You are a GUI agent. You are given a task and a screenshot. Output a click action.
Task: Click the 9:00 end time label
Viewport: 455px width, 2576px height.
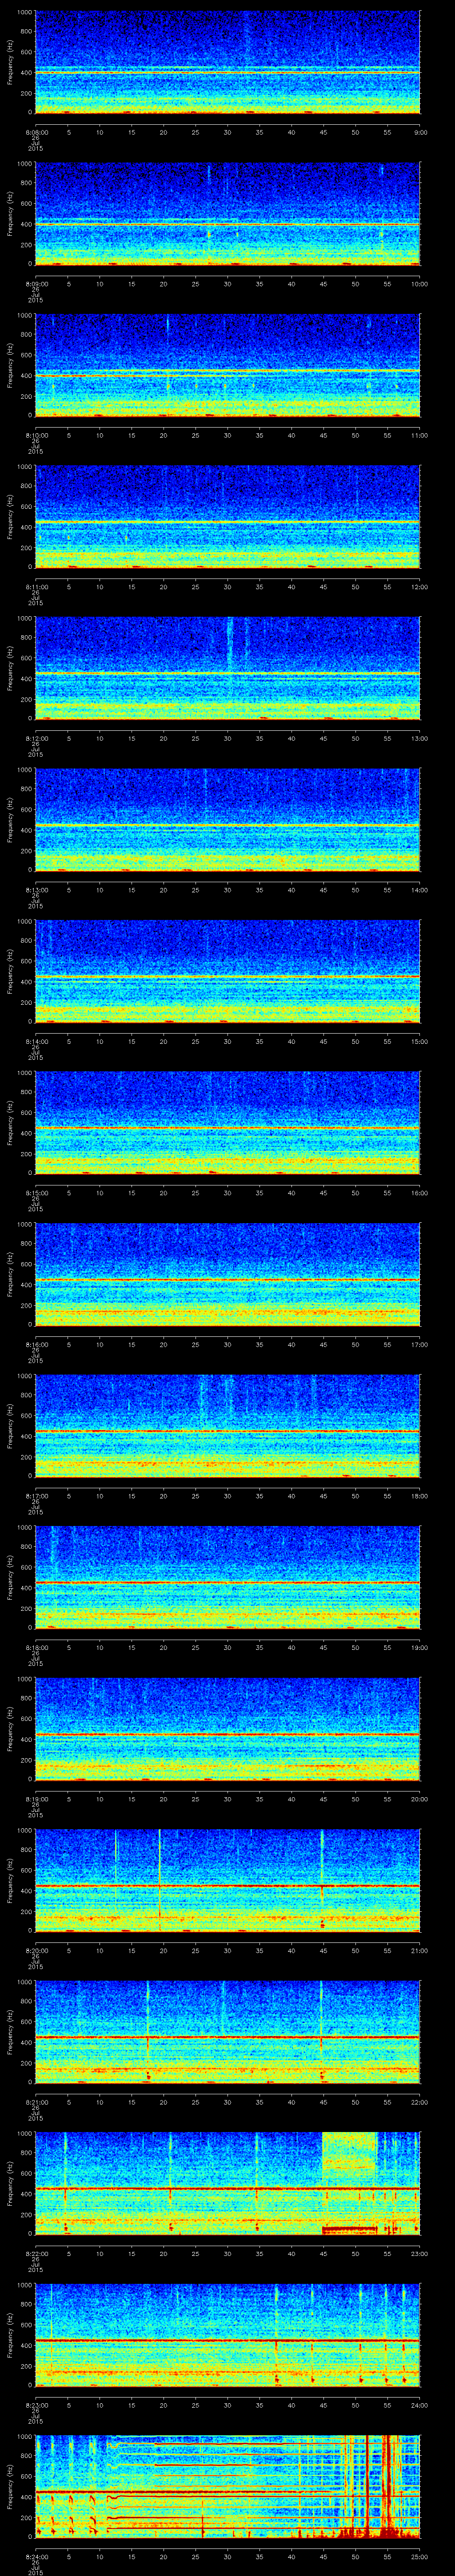coord(420,132)
